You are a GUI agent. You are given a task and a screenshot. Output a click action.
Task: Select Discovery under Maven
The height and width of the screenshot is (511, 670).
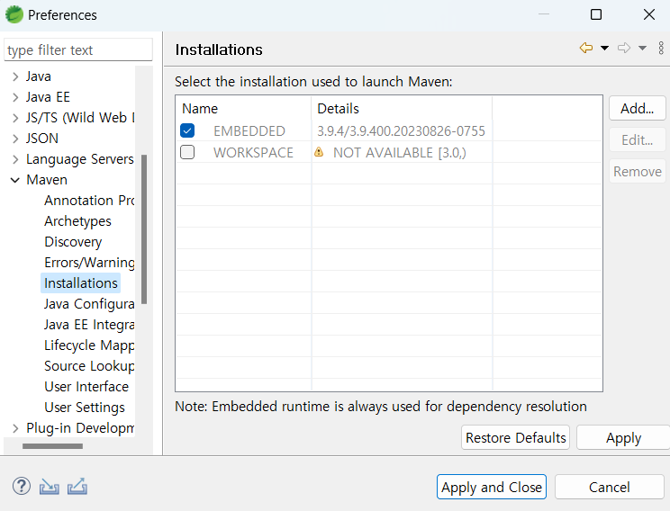click(x=73, y=242)
